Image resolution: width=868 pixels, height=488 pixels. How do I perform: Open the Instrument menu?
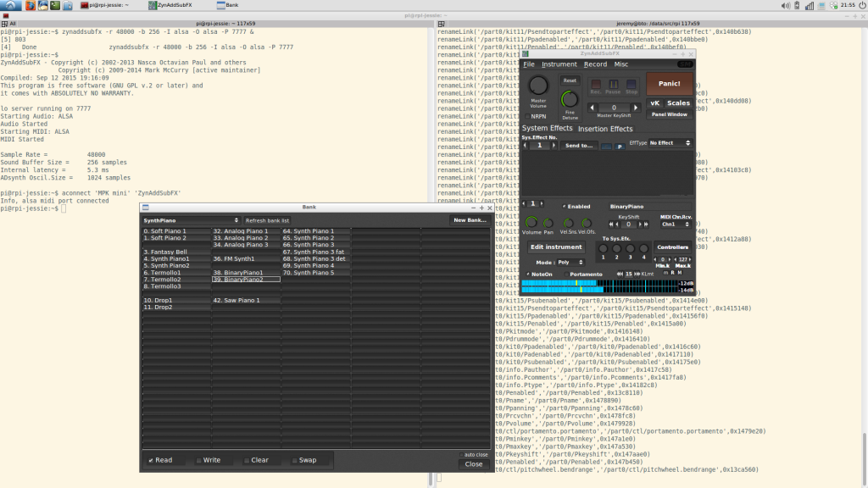click(559, 64)
